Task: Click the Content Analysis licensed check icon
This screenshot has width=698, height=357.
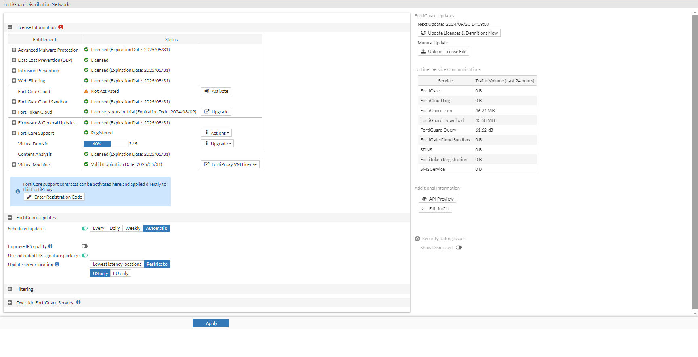Action: [86, 154]
